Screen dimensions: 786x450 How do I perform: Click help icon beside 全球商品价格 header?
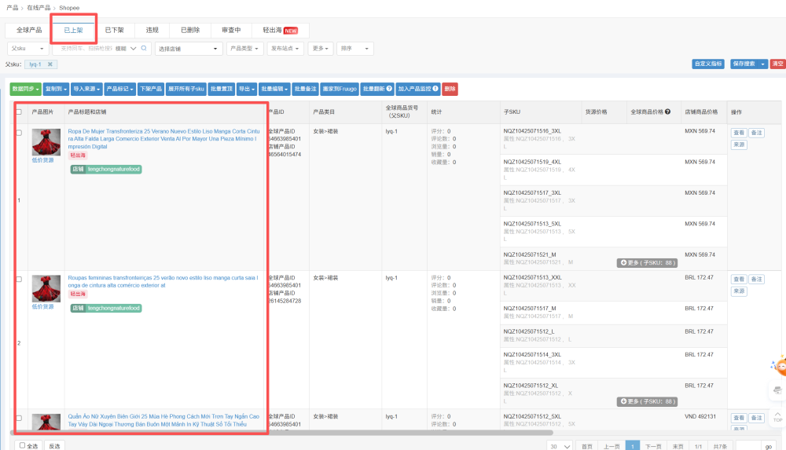tap(667, 112)
